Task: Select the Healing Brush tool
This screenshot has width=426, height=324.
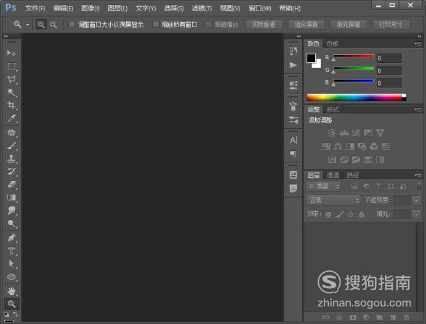Action: coord(11,132)
